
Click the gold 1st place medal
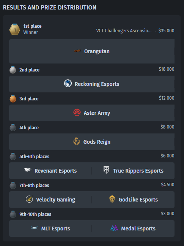[x=15, y=29]
